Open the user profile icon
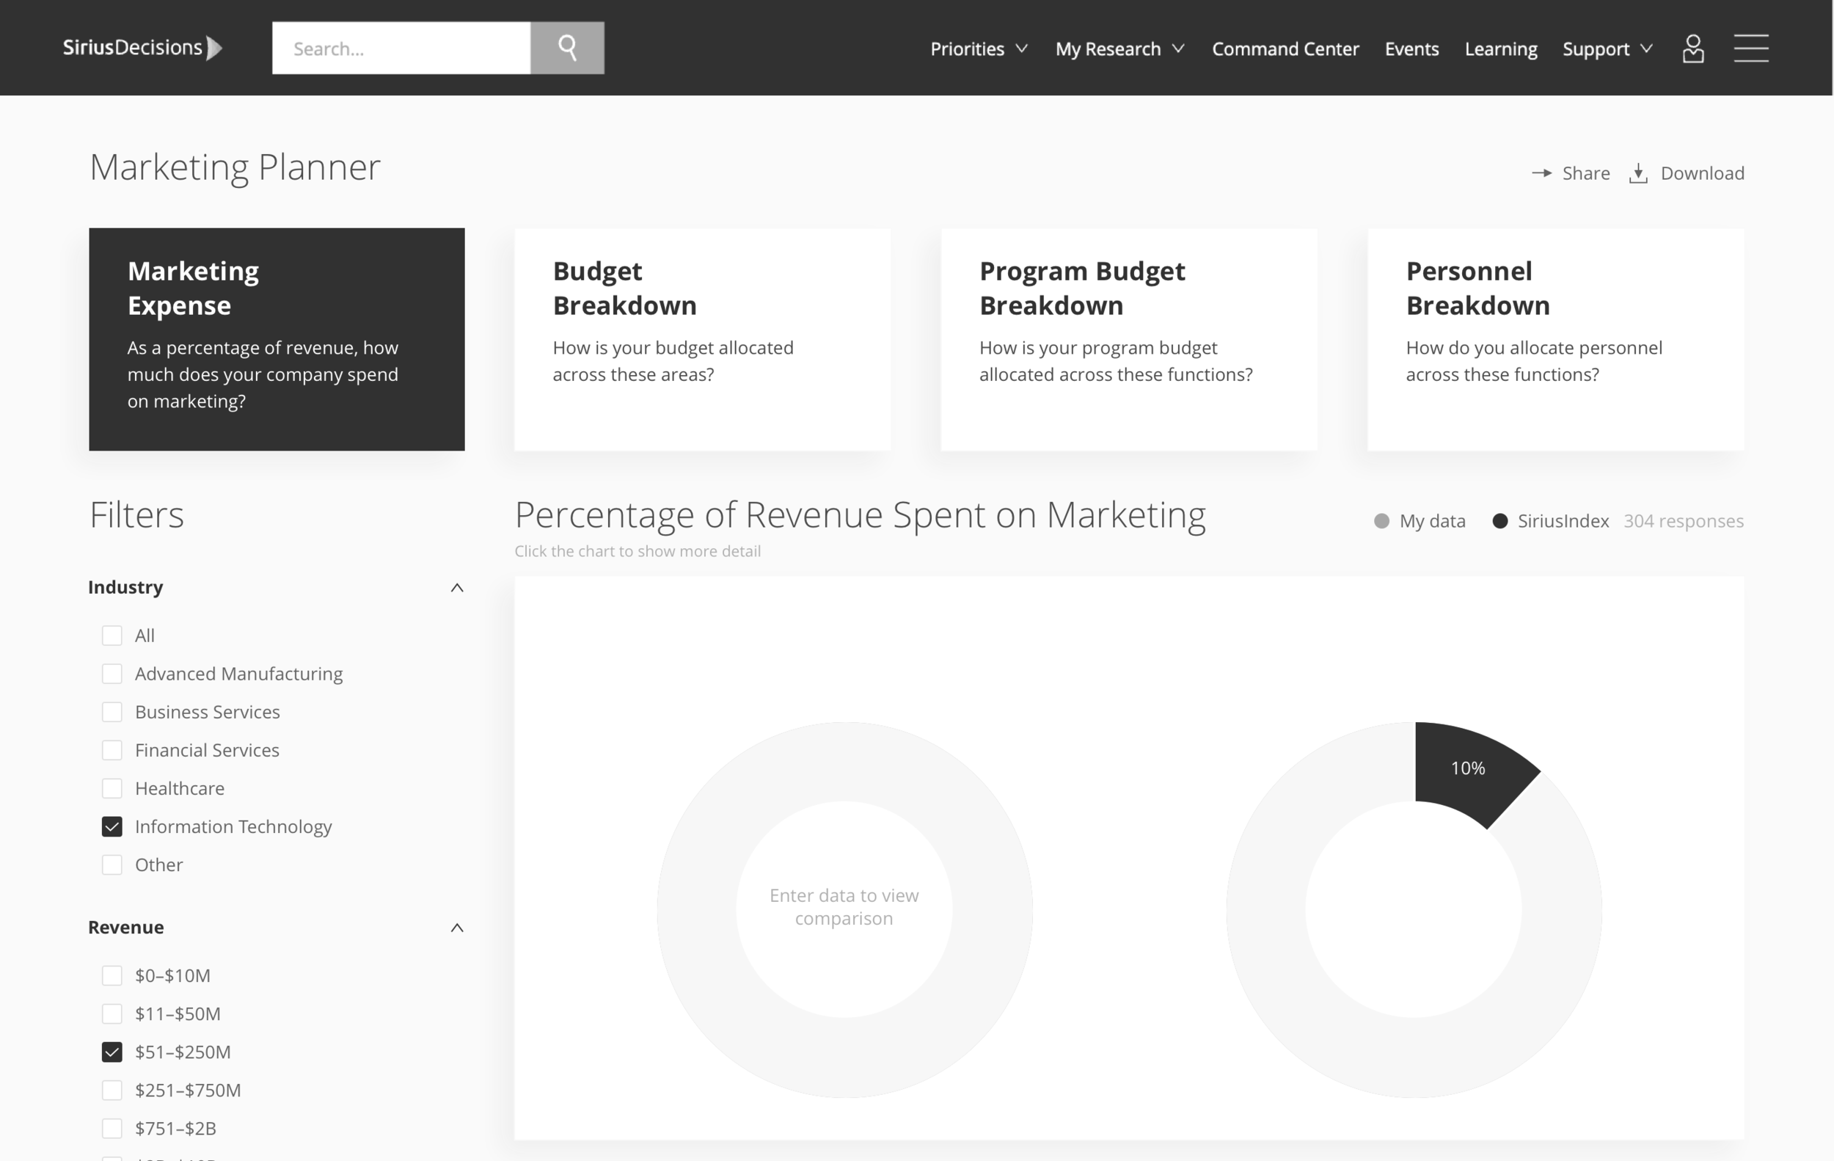The image size is (1834, 1161). (1692, 48)
